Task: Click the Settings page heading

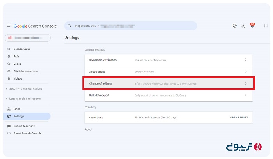Action: 72,38
